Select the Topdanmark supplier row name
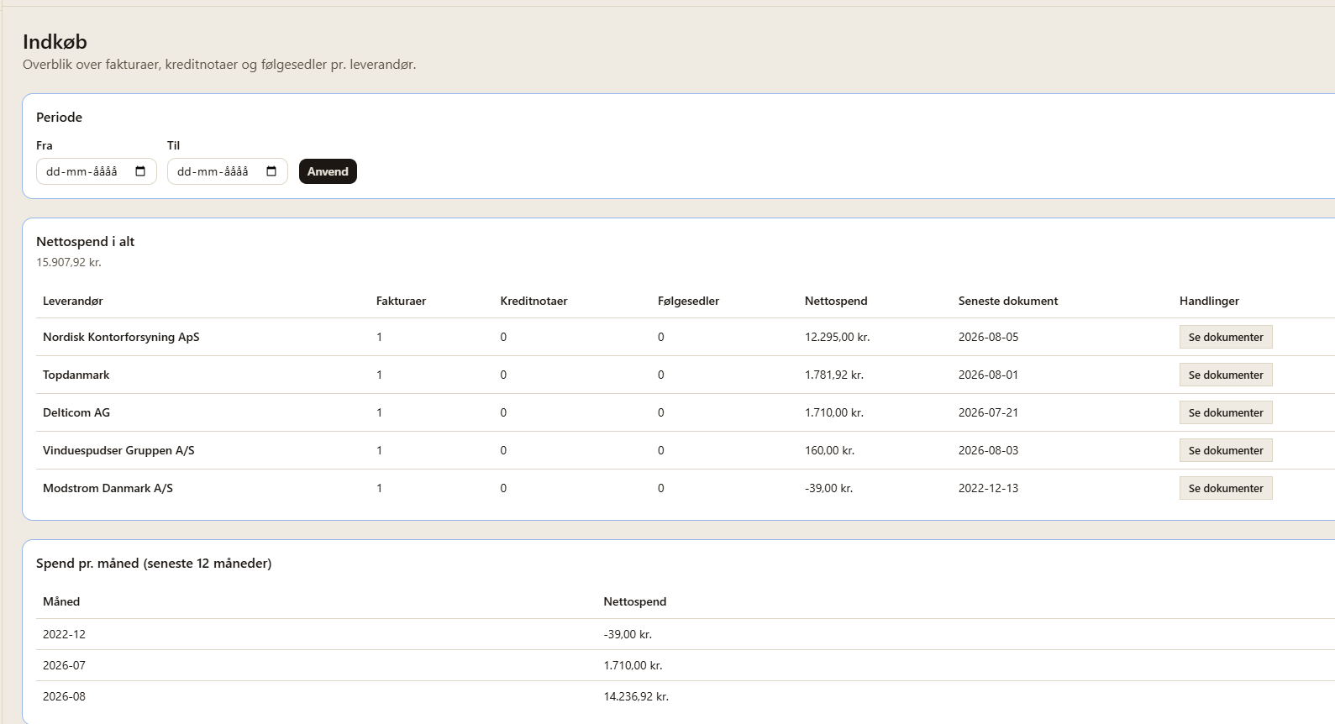1335x724 pixels. click(76, 375)
